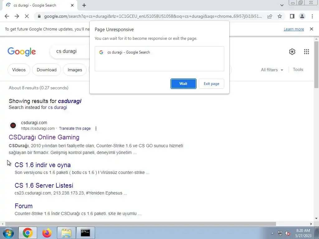
Task: Expand the All filters dropdown
Action: tap(272, 70)
